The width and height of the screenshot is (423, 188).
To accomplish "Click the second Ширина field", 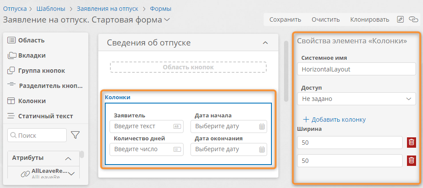I will coord(350,161).
